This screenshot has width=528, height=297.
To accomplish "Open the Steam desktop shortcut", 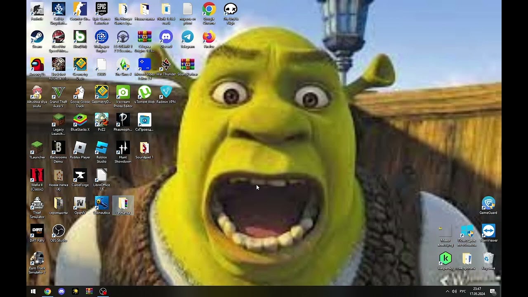I will pos(37,40).
